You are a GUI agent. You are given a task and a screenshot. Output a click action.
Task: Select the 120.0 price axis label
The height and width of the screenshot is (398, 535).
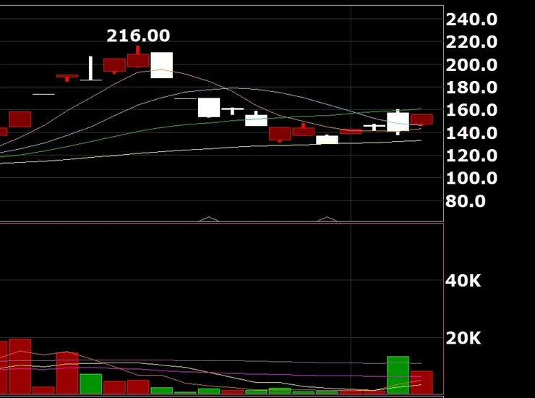point(471,156)
